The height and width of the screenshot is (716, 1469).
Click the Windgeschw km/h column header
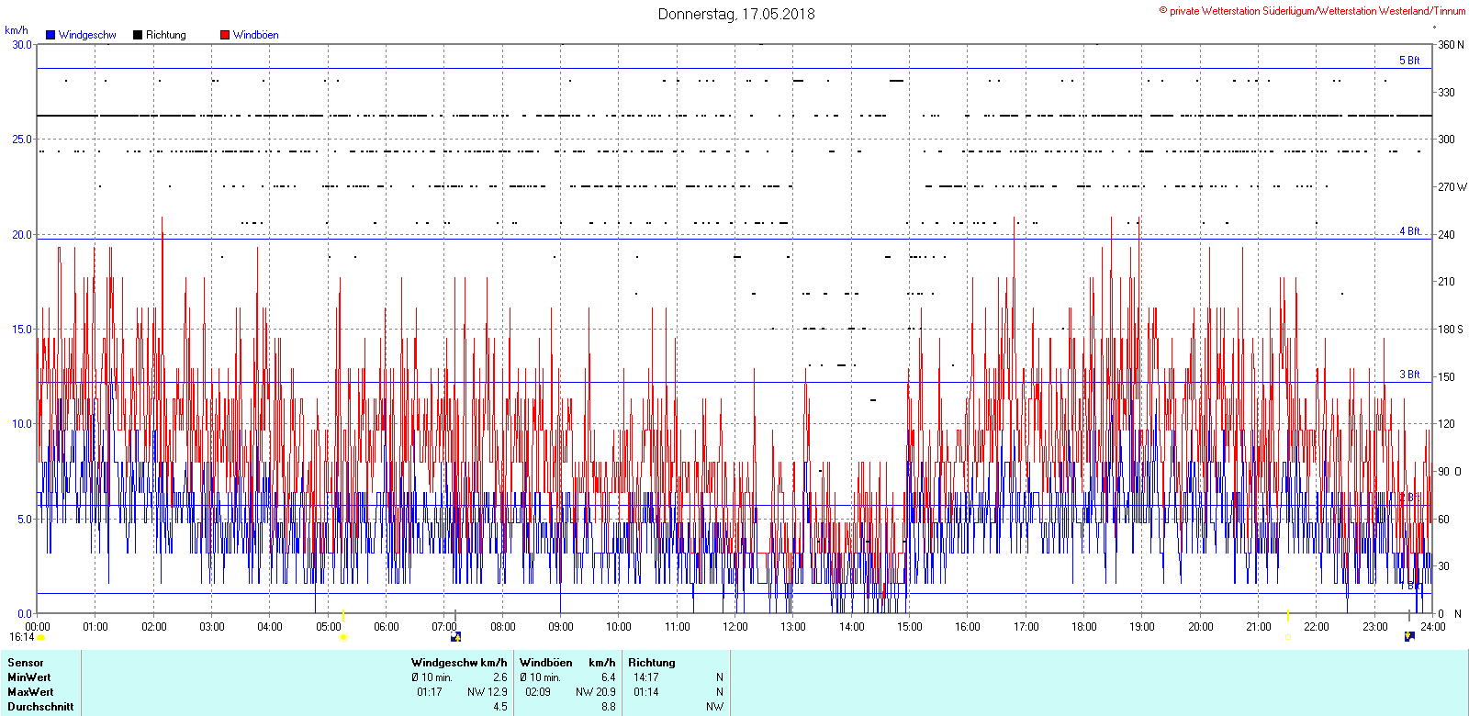[459, 663]
